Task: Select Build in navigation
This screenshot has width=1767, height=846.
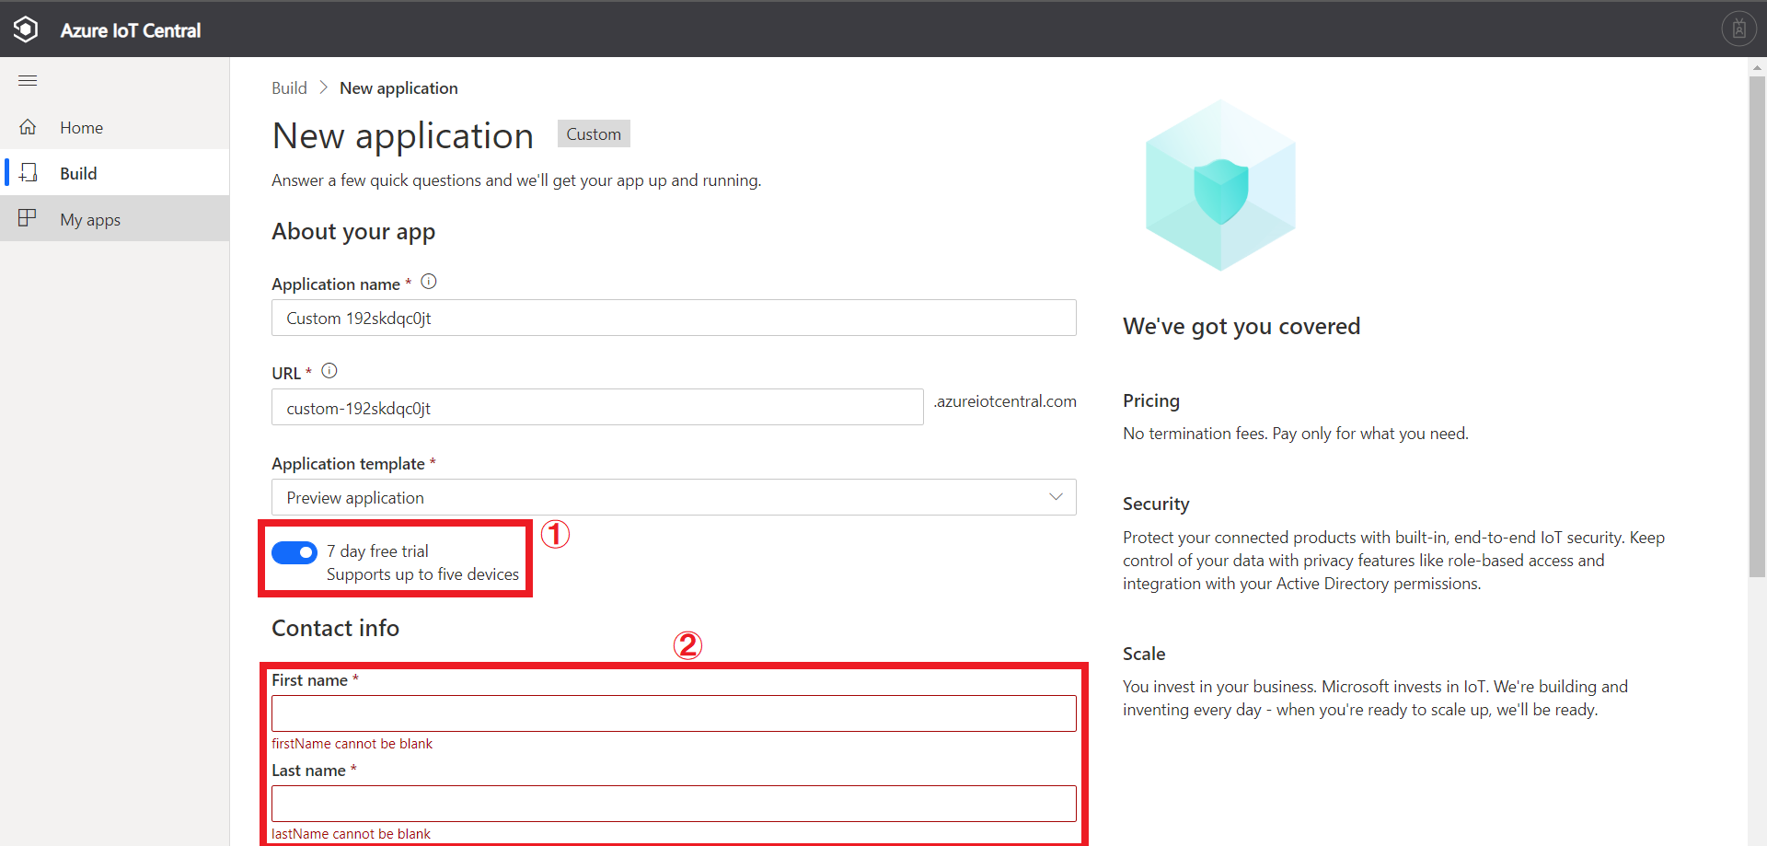Action: 114,173
